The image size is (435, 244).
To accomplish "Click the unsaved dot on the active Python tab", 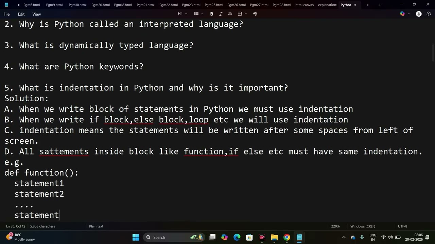I will pos(355,5).
